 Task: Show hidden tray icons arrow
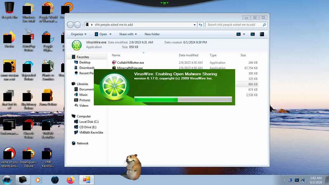(x=284, y=180)
